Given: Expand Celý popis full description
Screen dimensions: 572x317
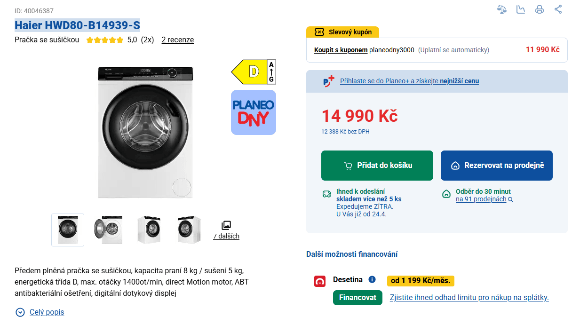Looking at the screenshot, I should 40,312.
